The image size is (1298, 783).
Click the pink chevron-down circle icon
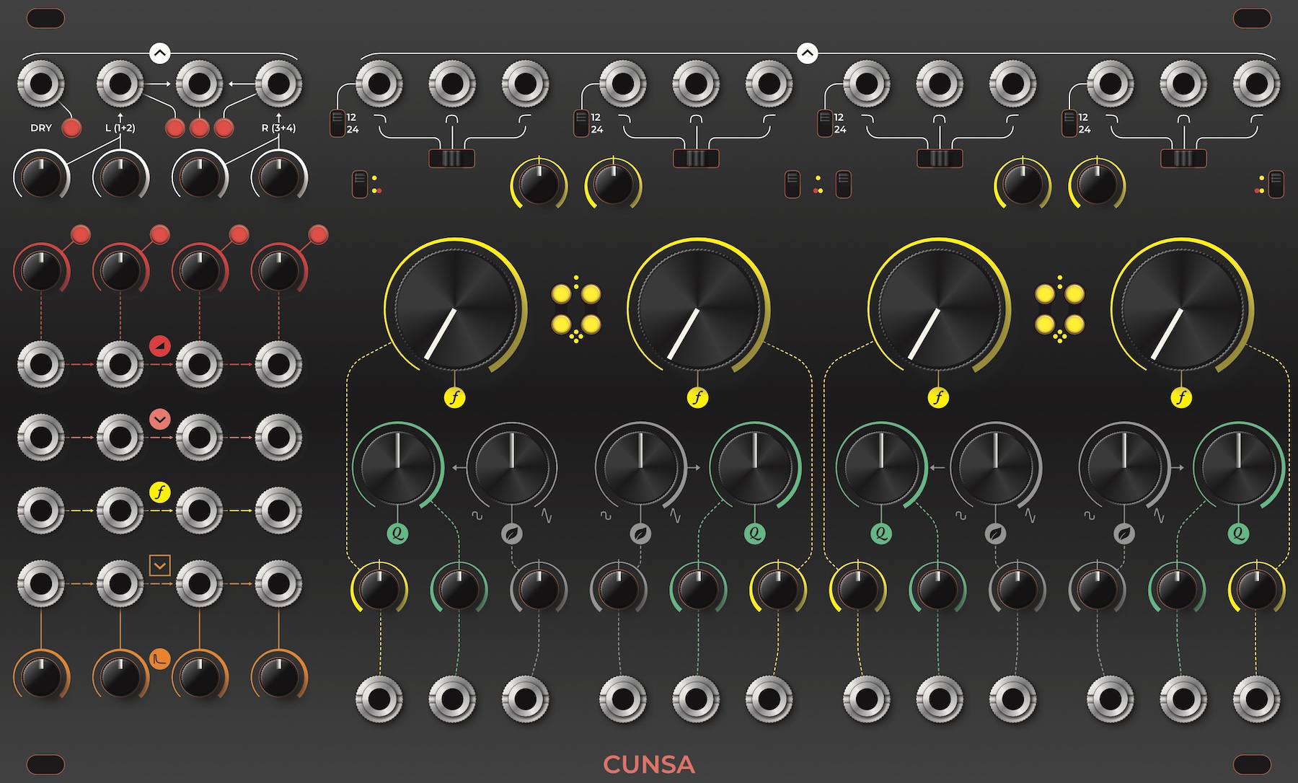coord(160,419)
